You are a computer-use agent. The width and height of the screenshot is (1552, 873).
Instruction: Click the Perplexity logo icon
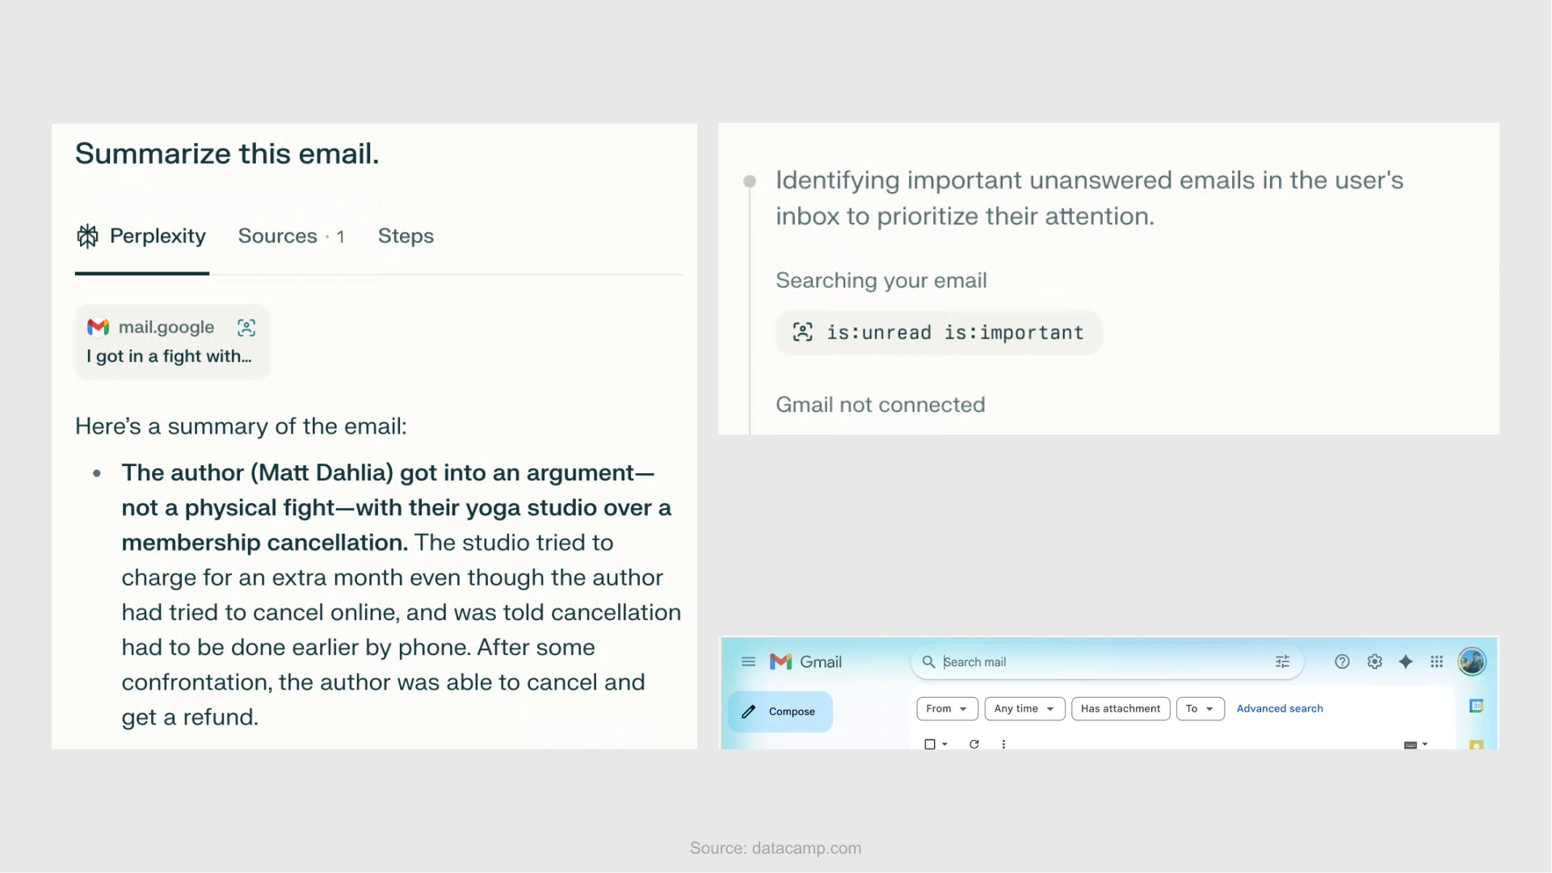pyautogui.click(x=87, y=237)
